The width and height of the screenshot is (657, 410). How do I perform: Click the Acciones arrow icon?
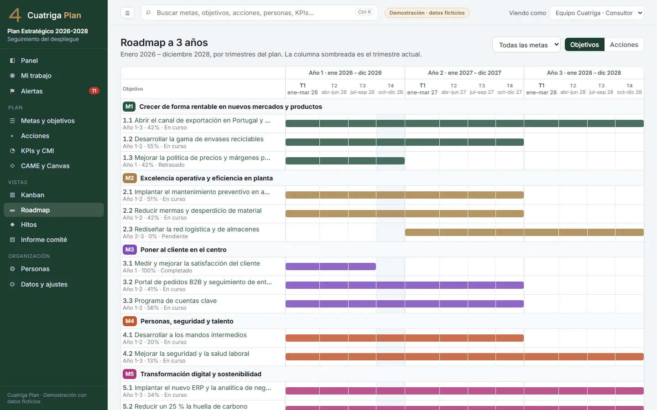tap(12, 136)
